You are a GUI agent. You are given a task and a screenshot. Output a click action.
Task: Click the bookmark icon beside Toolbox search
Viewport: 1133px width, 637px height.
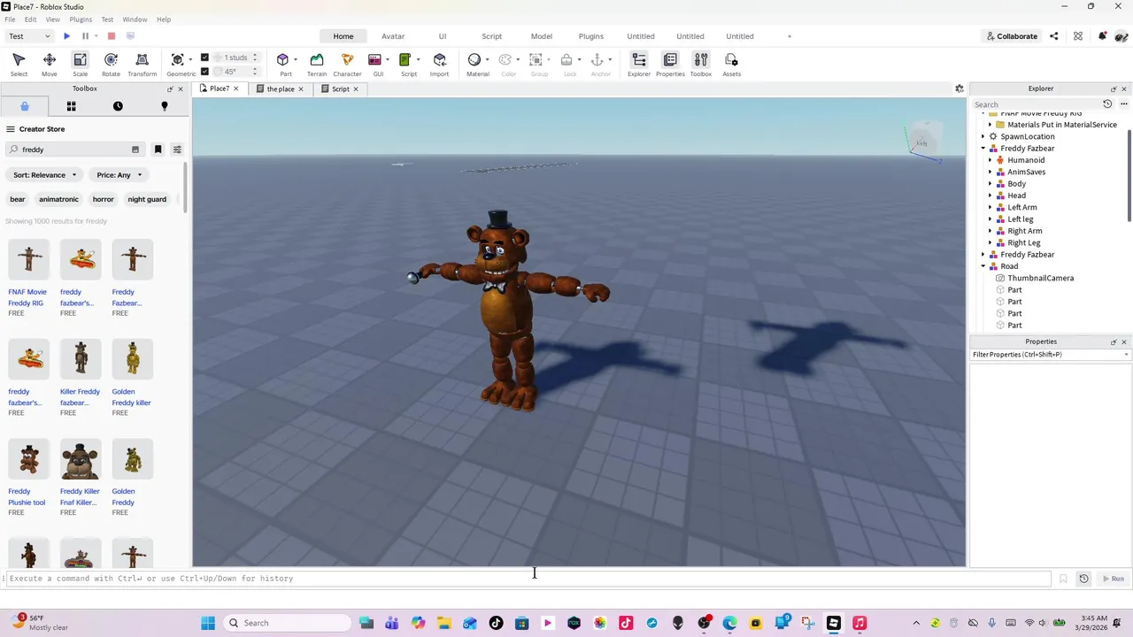pyautogui.click(x=158, y=150)
